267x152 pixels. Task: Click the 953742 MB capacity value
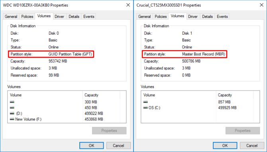coord(58,61)
